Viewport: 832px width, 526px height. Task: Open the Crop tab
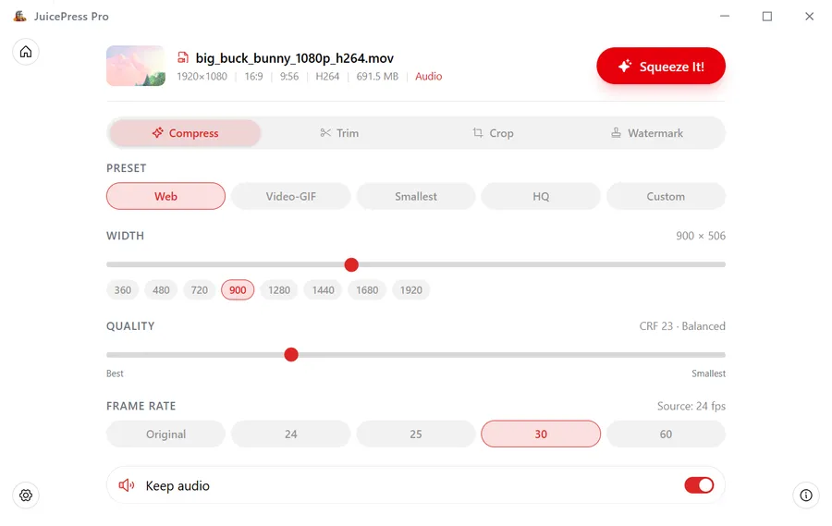coord(493,133)
